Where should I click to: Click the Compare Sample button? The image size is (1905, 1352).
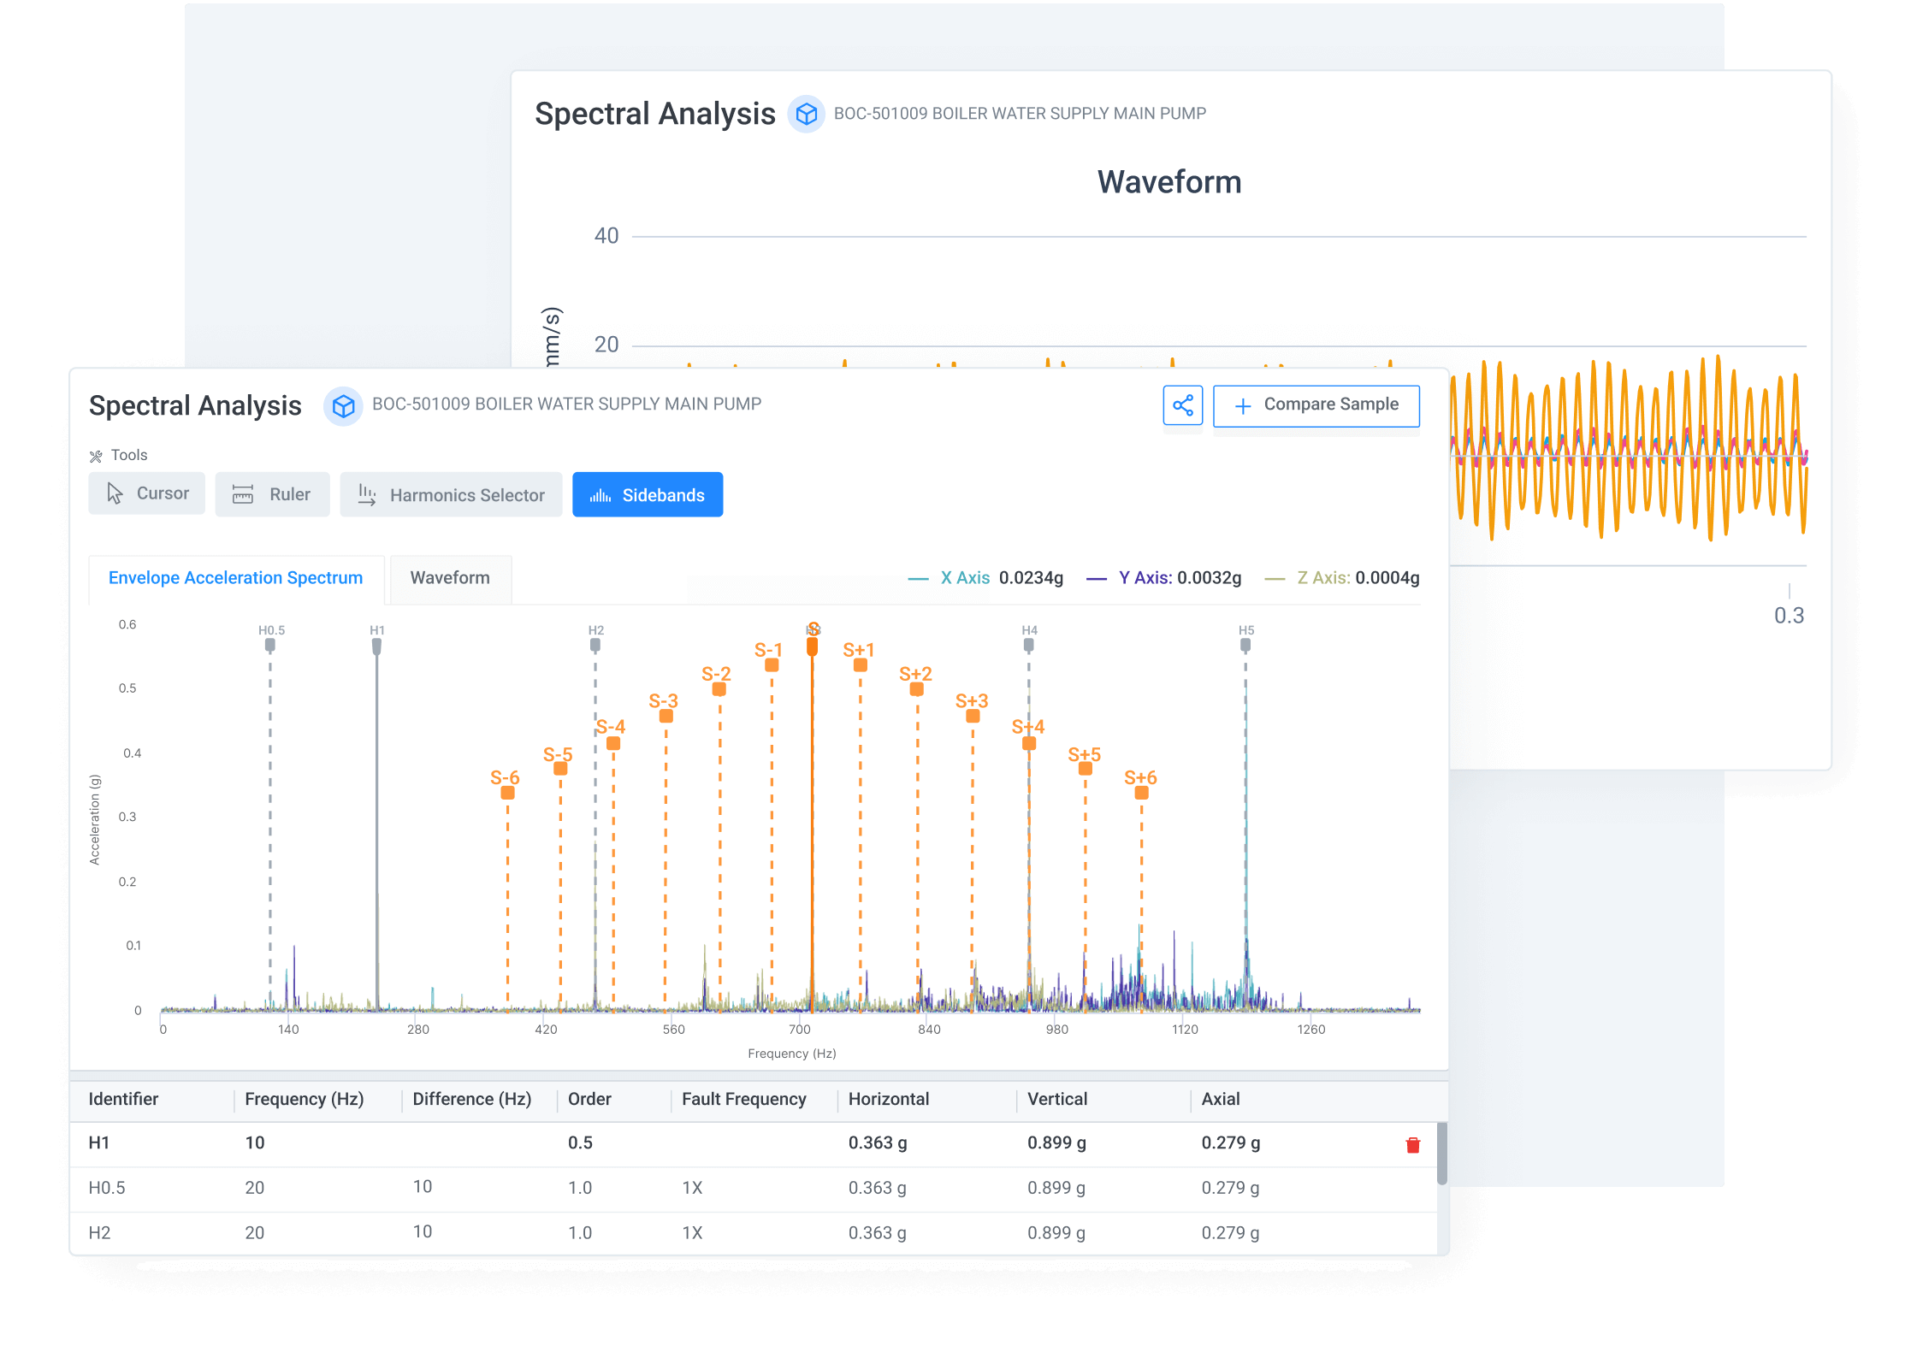(1316, 404)
